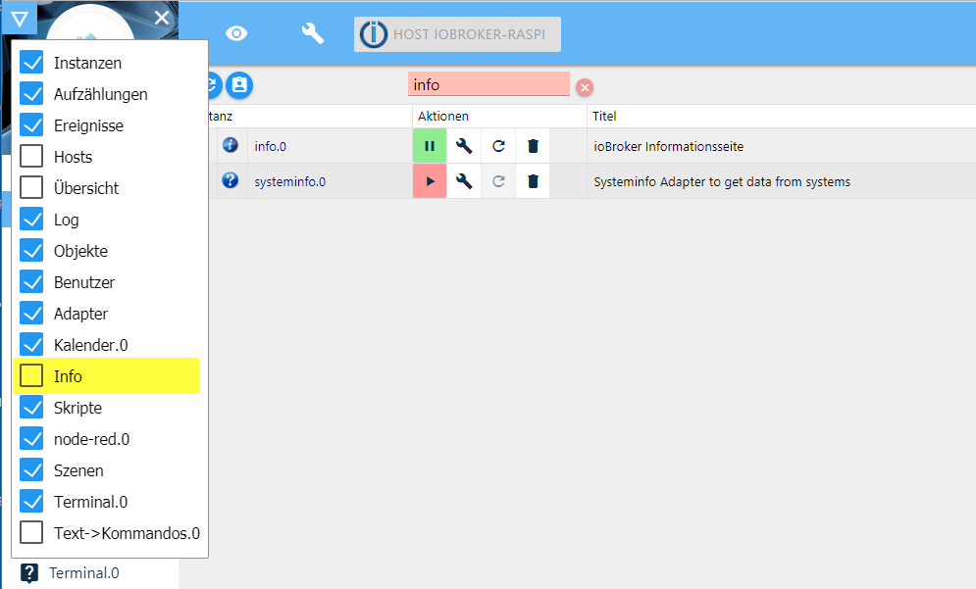Focus the instance filter input field
Viewport: 976px width, 589px height.
pyautogui.click(x=488, y=85)
